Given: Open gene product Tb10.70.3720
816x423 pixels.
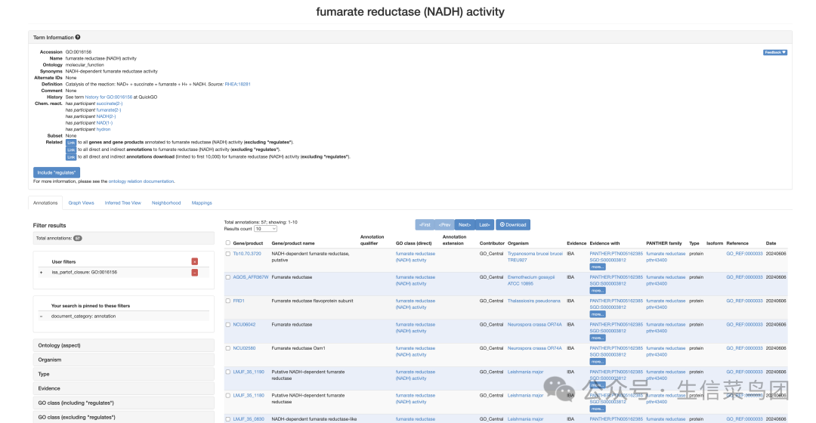Looking at the screenshot, I should click(247, 254).
